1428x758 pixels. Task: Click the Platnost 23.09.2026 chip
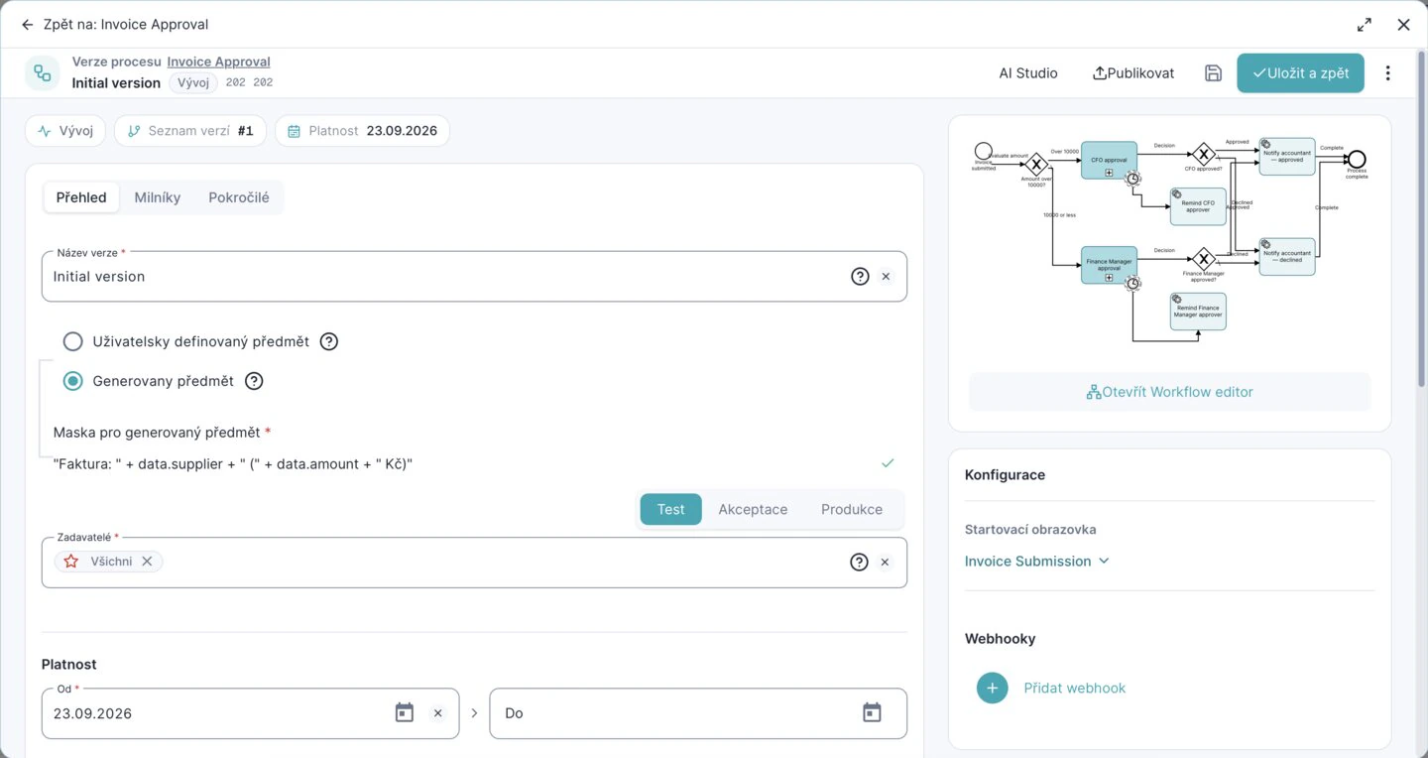(362, 131)
